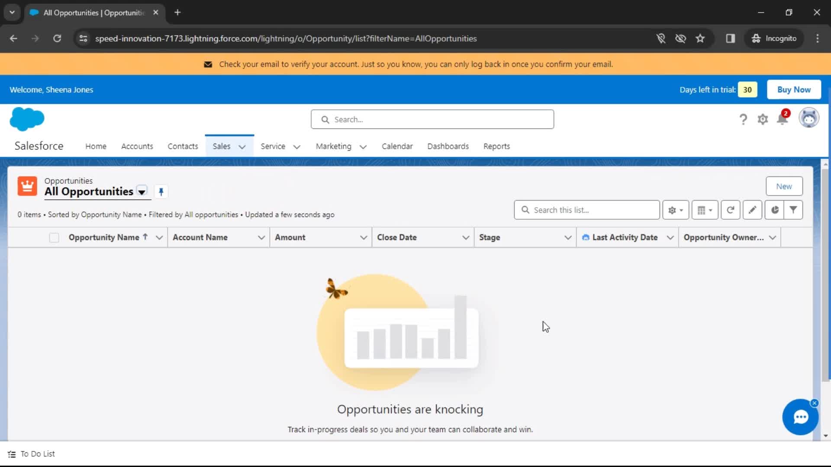
Task: Open Stage column menu
Action: point(568,237)
